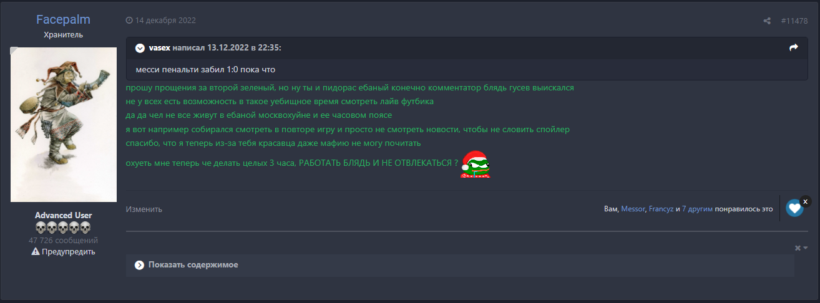
Task: Click the heart reaction icon
Action: [x=794, y=208]
